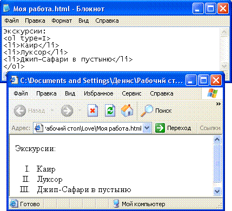This screenshot has height=211, width=232.
Task: Open the Back button history dropdown arrow
Action: pyautogui.click(x=52, y=110)
